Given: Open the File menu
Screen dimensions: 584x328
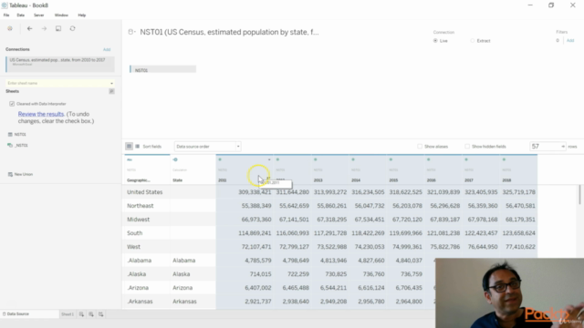Looking at the screenshot, I should point(6,15).
